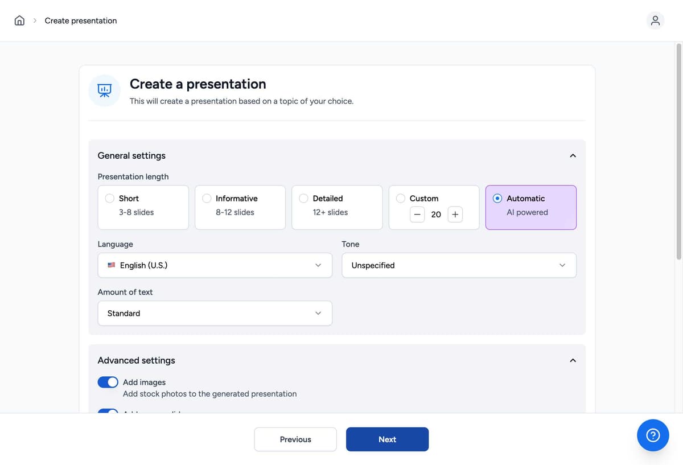The image size is (683, 465).
Task: Open the user profile icon
Action: coord(656,20)
